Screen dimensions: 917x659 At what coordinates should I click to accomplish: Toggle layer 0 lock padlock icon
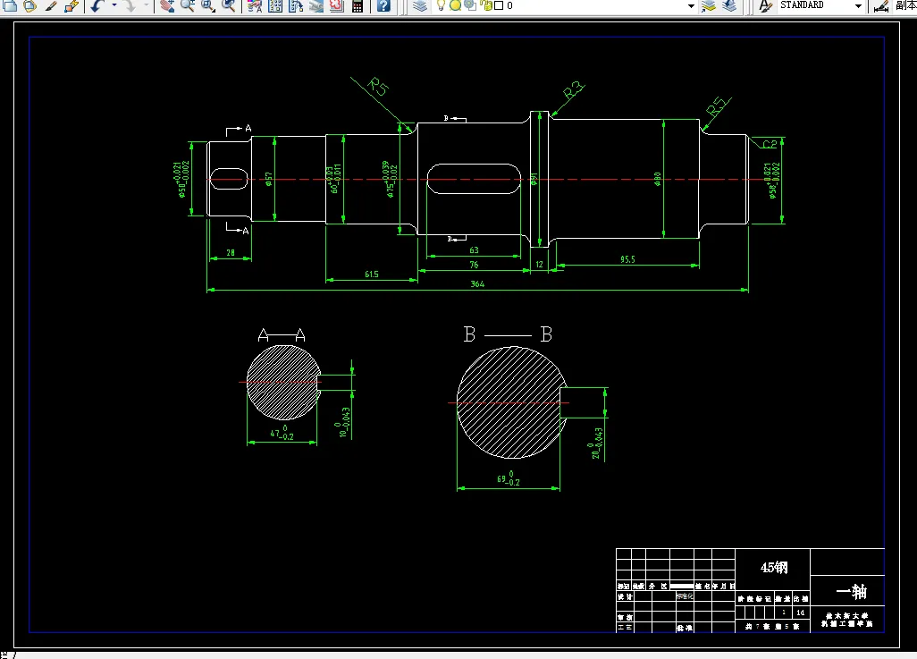(486, 5)
